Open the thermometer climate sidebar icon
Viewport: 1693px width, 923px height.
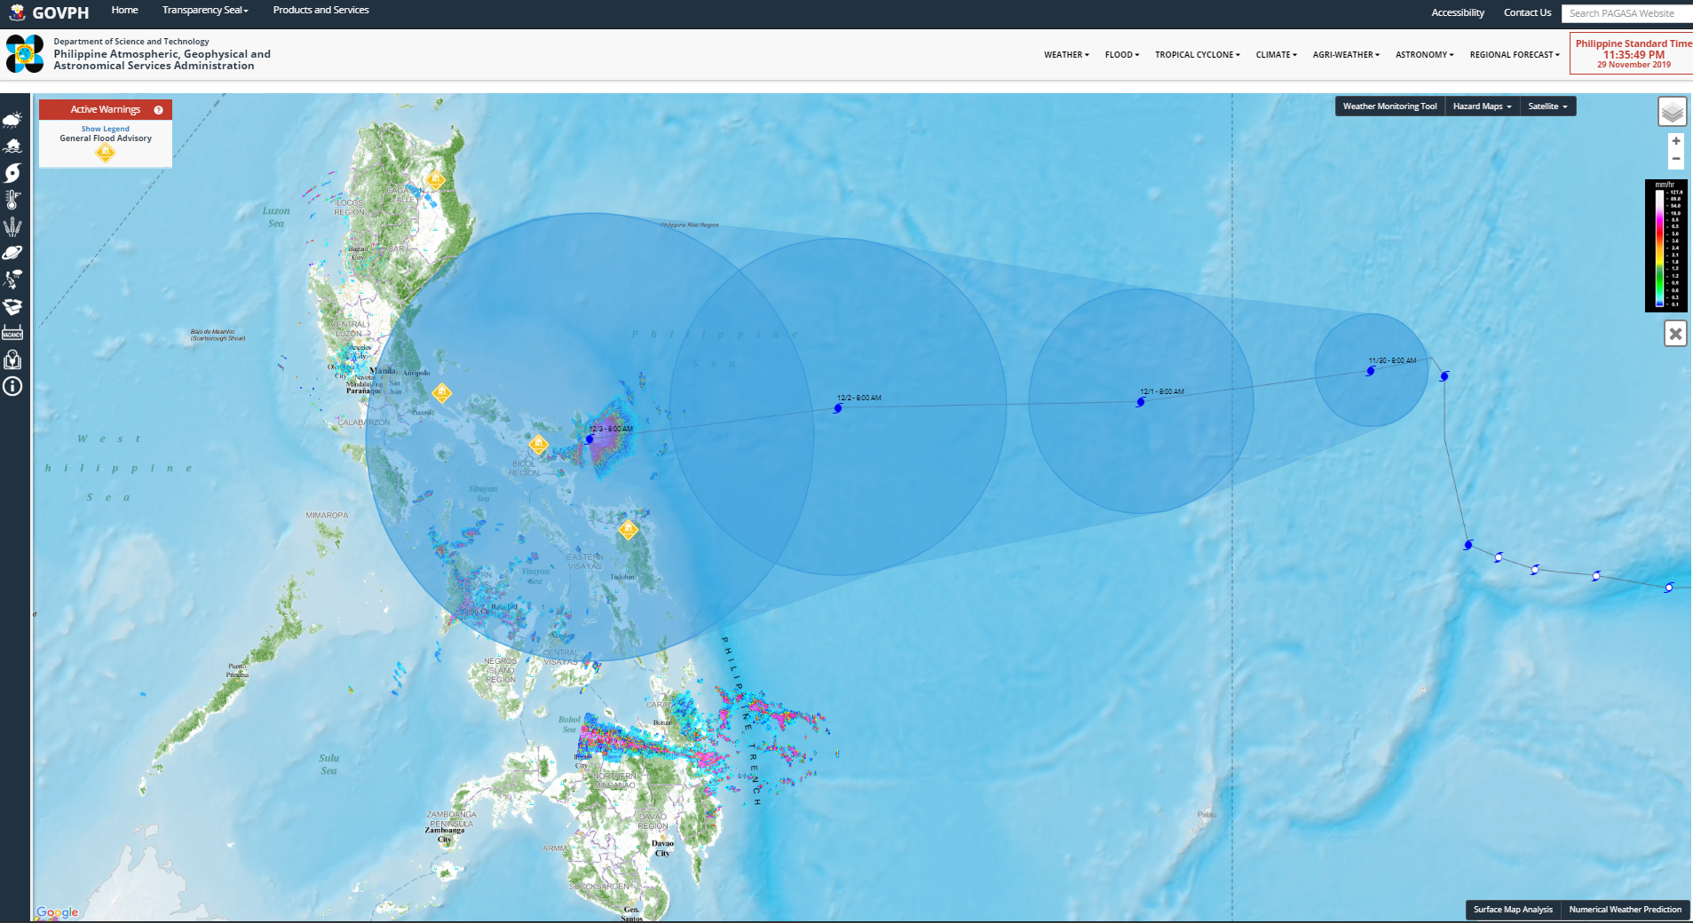(12, 200)
